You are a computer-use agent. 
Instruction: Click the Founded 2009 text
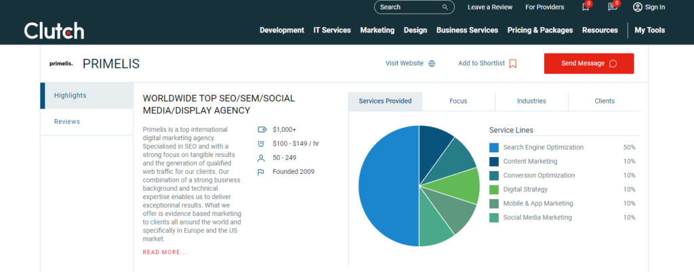point(293,172)
